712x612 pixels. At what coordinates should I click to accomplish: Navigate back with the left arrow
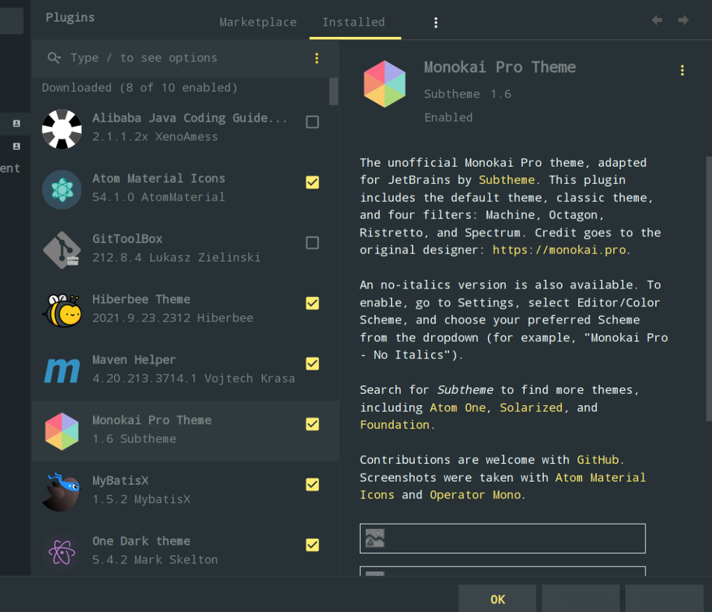(657, 20)
